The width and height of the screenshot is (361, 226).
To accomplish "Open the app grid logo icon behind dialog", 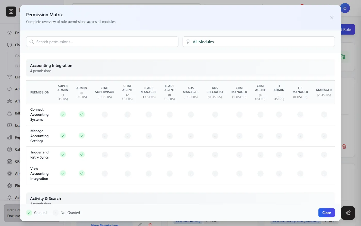I will click(x=11, y=11).
